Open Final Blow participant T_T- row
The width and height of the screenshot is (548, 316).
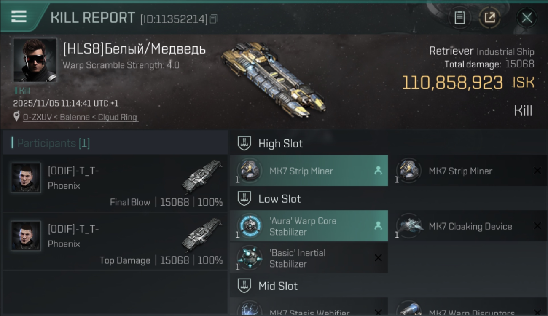click(x=115, y=183)
